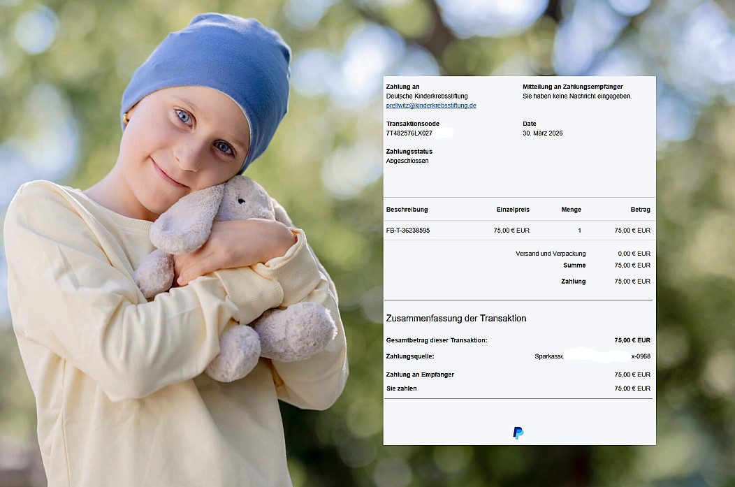Image resolution: width=735 pixels, height=487 pixels.
Task: Click the Betrag column header
Action: 640,210
